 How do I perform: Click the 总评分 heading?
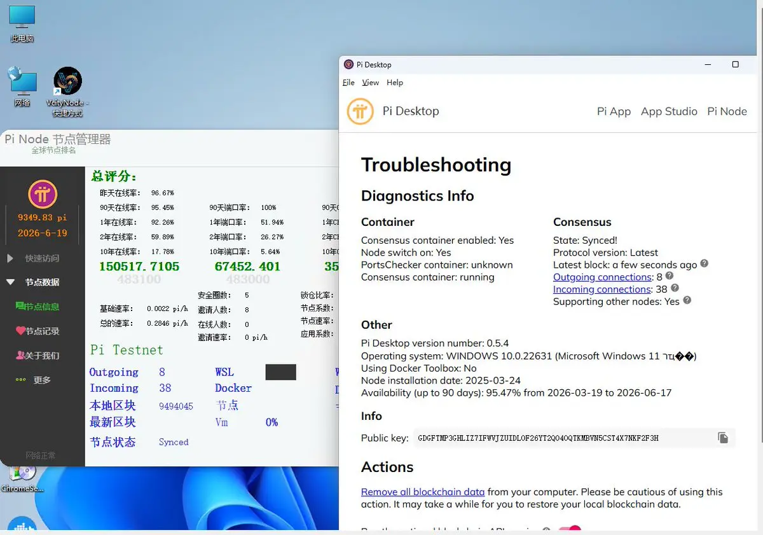coord(114,176)
